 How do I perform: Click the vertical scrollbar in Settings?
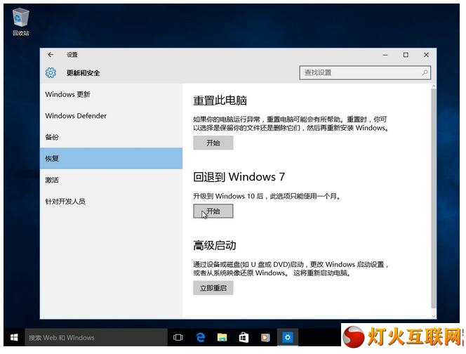[x=434, y=198]
